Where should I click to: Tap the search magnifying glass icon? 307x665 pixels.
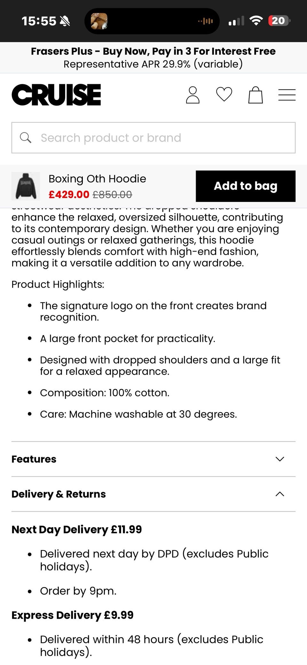click(x=26, y=138)
